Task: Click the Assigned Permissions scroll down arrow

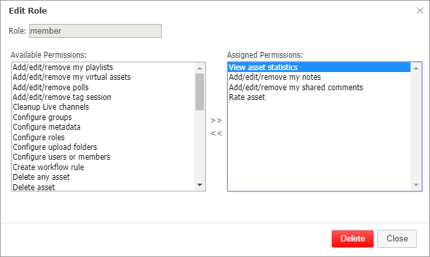Action: coord(416,185)
